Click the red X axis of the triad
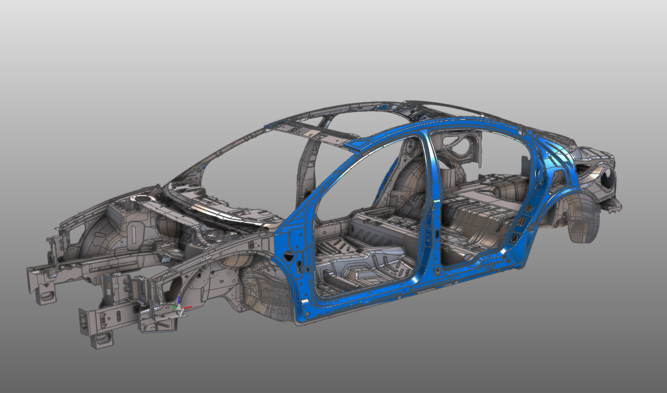 click(x=188, y=306)
